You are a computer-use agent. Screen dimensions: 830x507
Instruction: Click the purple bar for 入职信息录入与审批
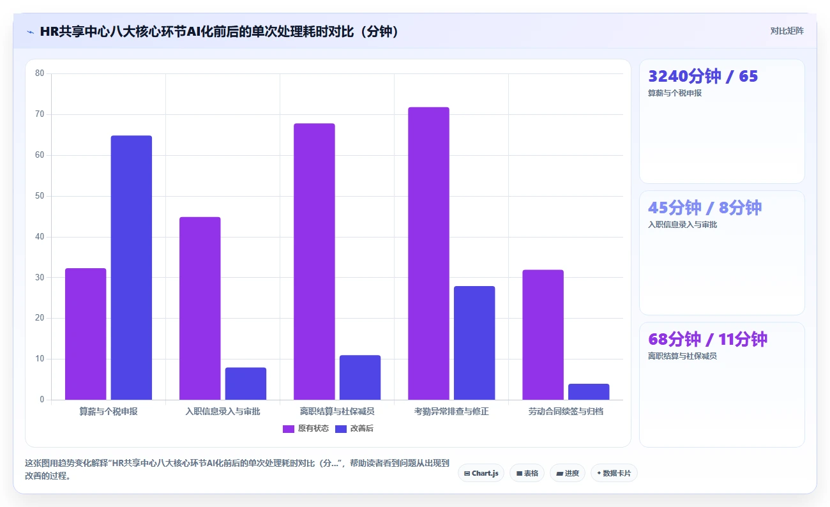(x=200, y=308)
